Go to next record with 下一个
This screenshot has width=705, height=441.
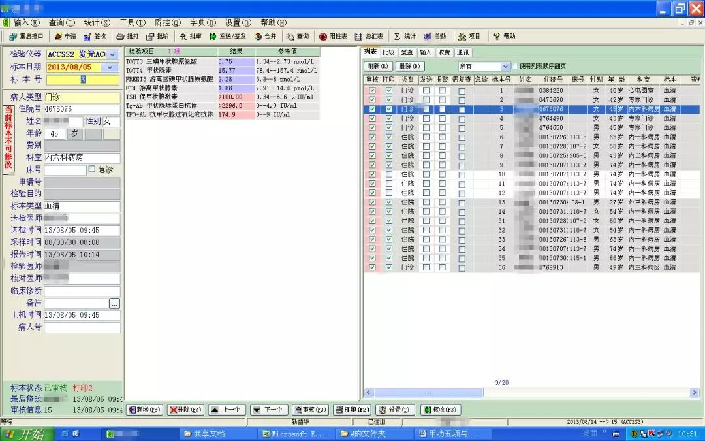(268, 410)
